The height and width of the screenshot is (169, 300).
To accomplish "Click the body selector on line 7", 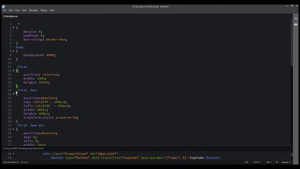I will (20, 47).
